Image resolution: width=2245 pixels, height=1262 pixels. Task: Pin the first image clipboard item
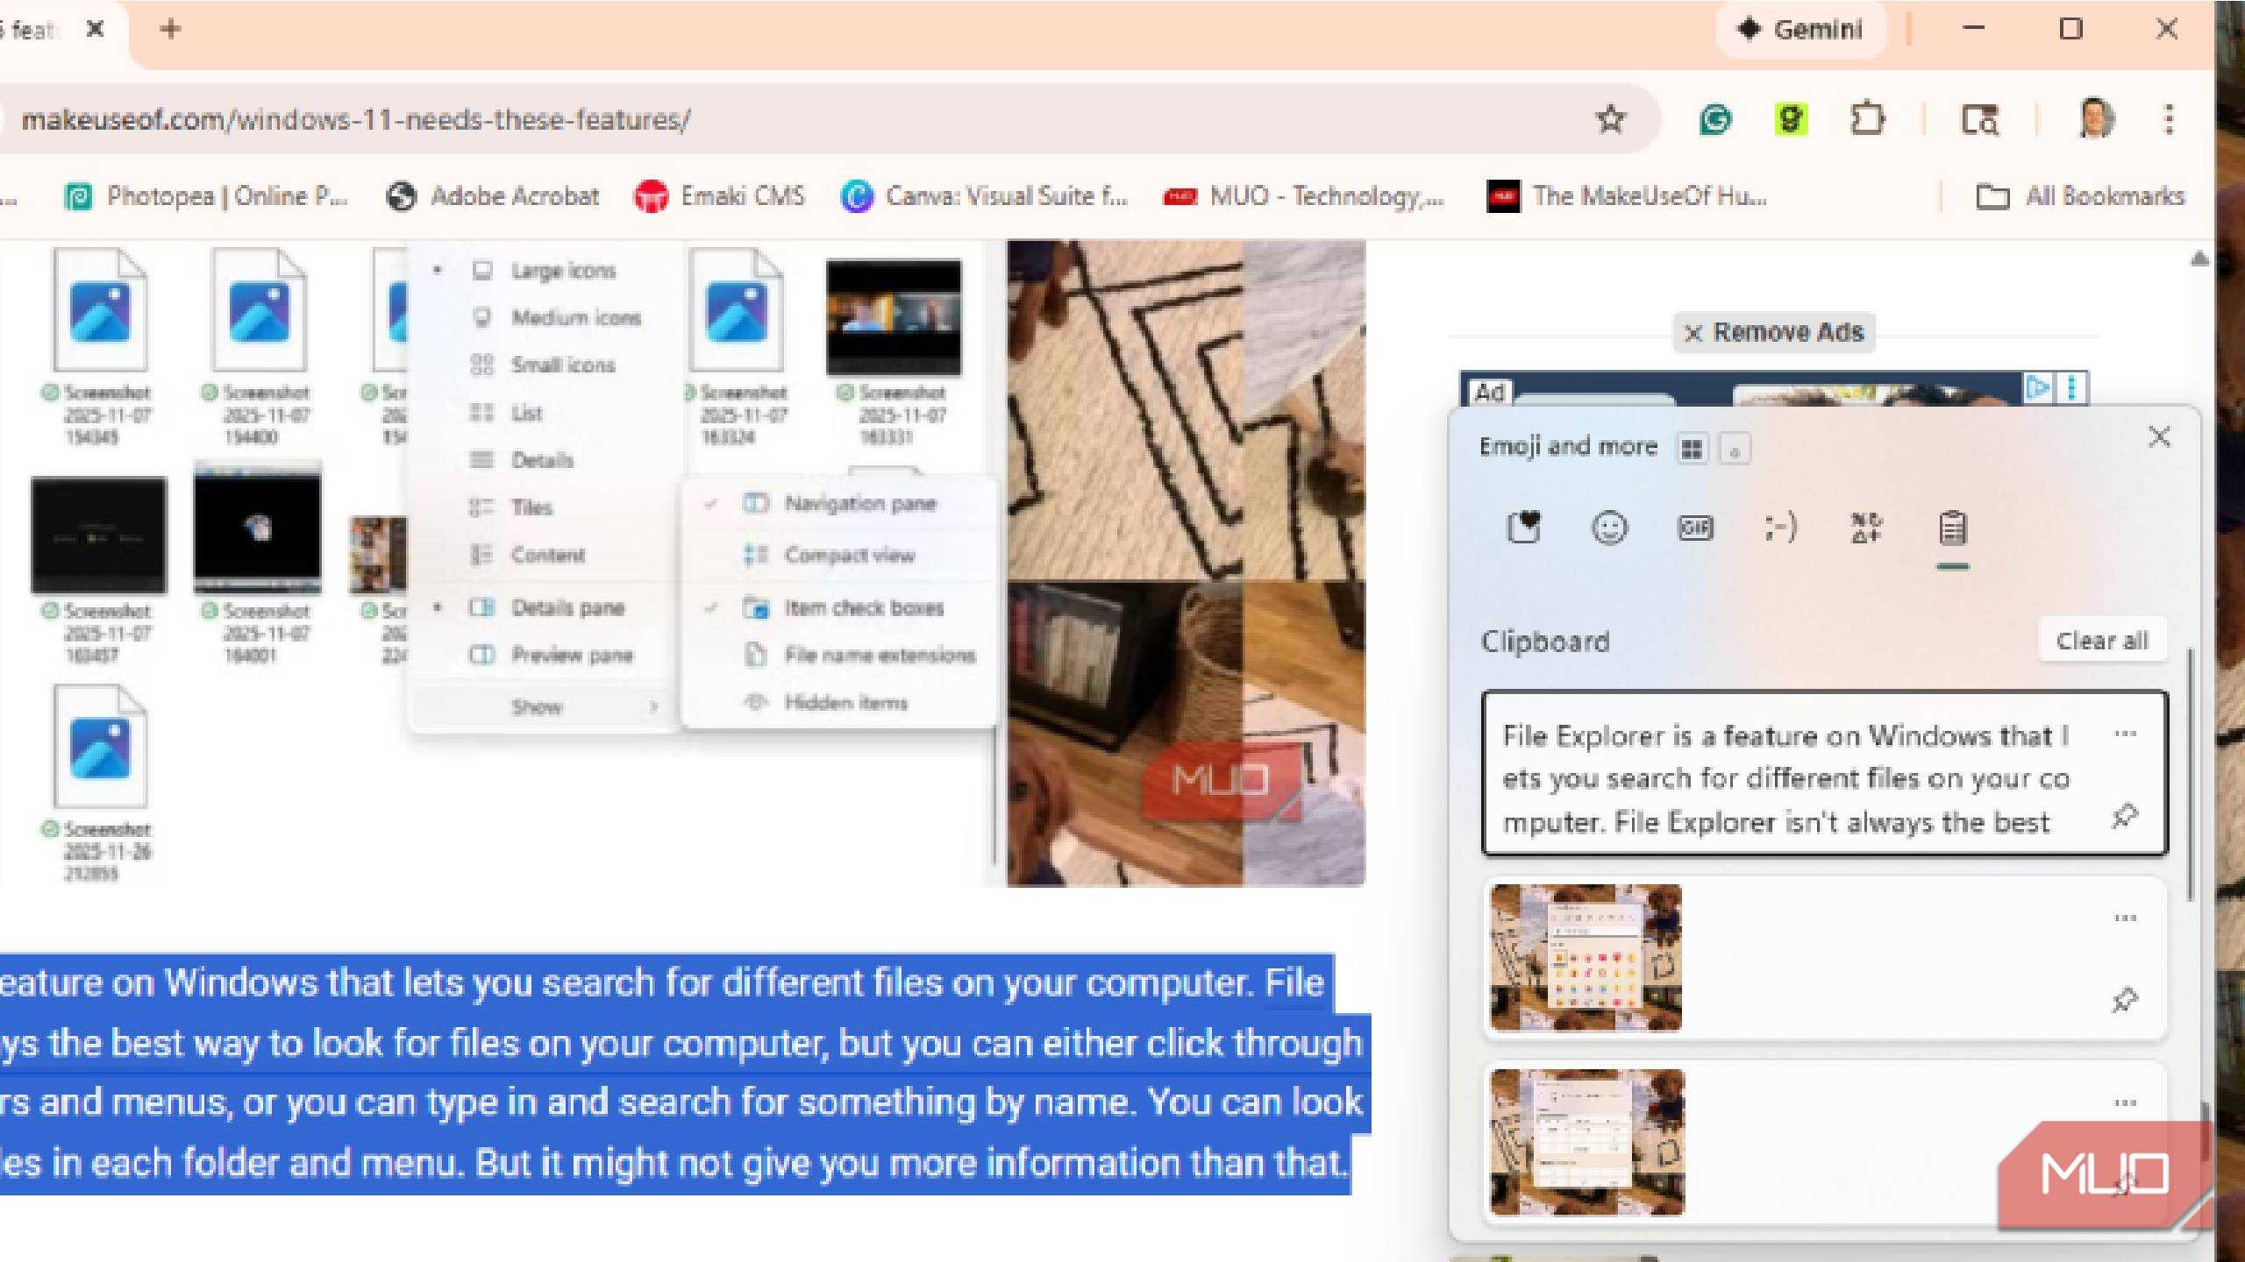pyautogui.click(x=2124, y=999)
